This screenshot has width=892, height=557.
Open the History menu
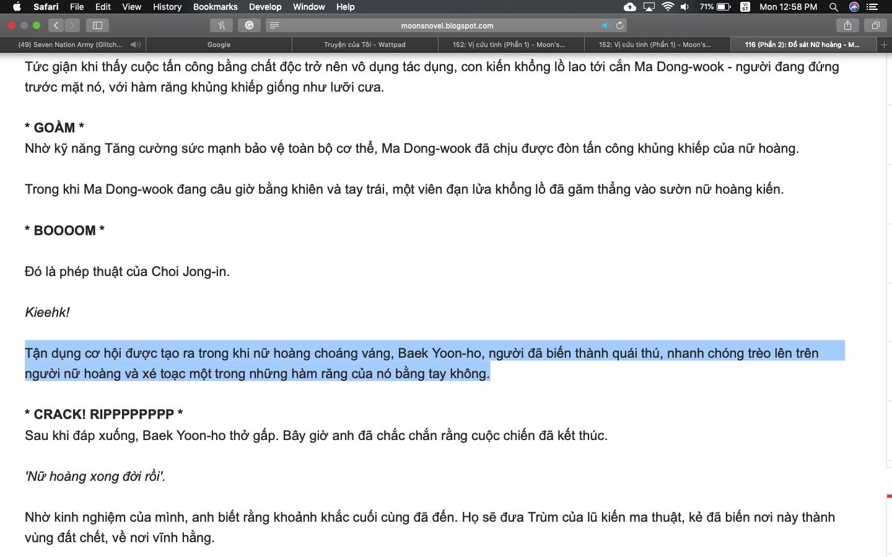pos(167,7)
